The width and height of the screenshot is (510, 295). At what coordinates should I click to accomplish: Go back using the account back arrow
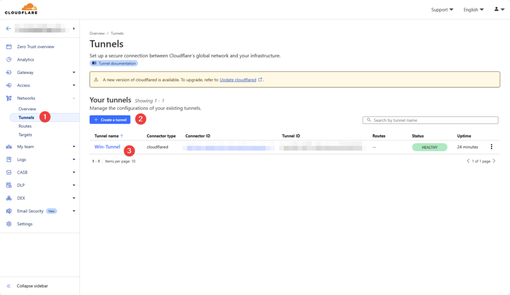click(8, 28)
